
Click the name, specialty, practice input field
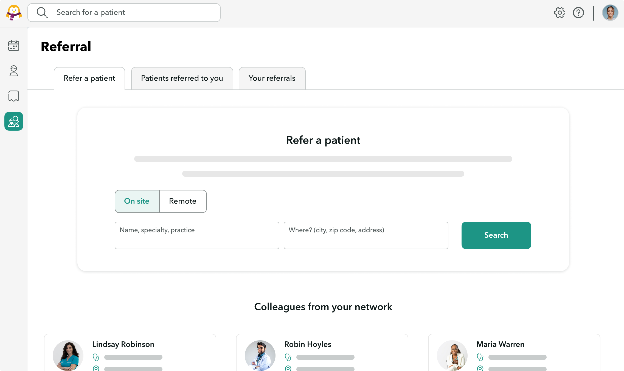[197, 235]
